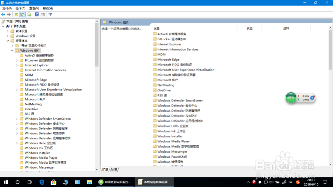333x187 pixels.
Task: Open Windows Media Player in right list
Action: coord(173,141)
